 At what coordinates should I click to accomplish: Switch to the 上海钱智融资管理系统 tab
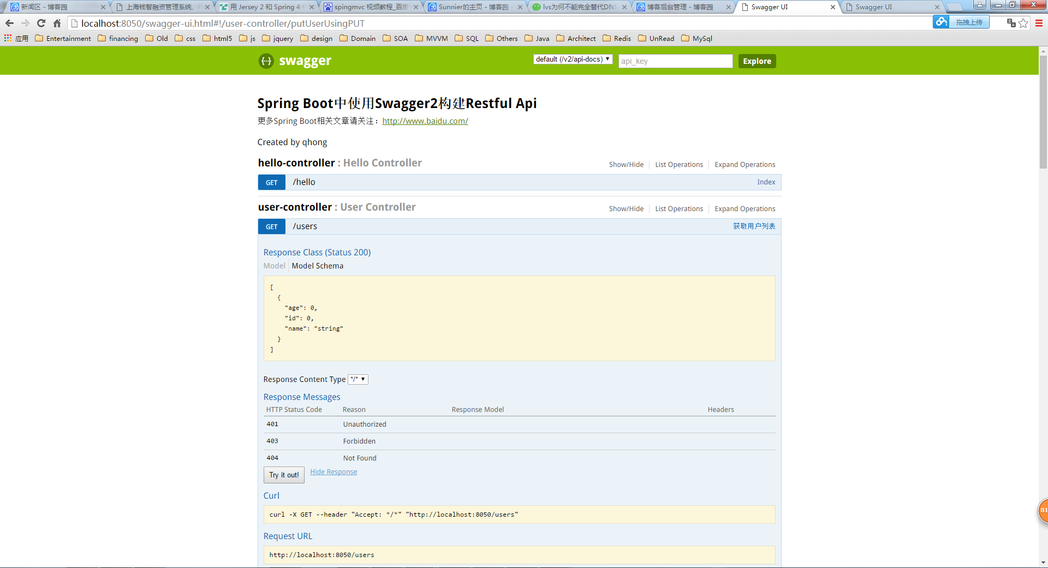point(162,7)
